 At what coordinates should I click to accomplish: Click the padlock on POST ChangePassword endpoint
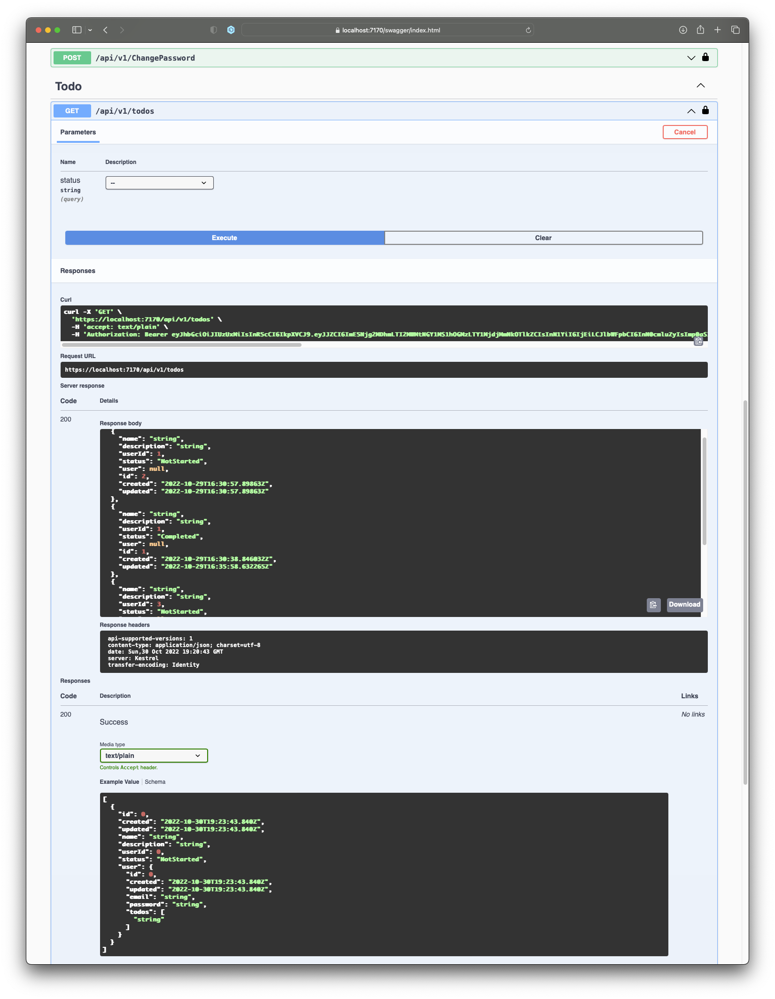tap(705, 57)
